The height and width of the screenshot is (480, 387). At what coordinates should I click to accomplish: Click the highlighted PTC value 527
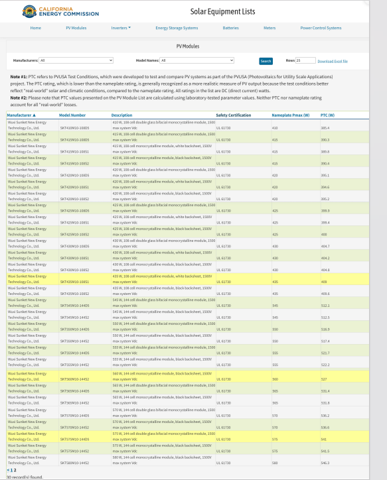324,379
